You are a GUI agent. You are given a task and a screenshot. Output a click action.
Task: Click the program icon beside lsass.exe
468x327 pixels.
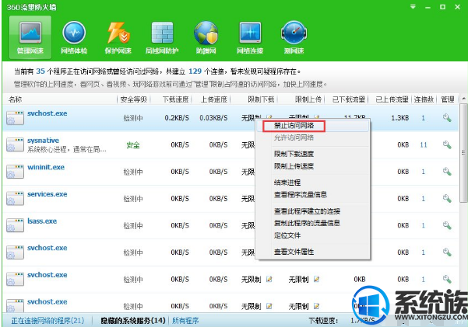pos(15,225)
